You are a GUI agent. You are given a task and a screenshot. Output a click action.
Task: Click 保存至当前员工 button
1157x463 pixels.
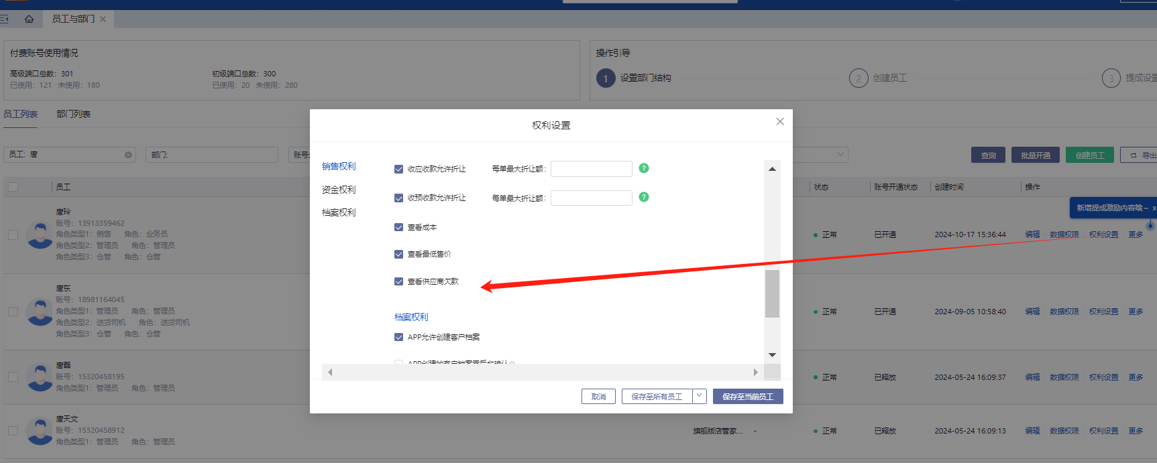coord(747,397)
